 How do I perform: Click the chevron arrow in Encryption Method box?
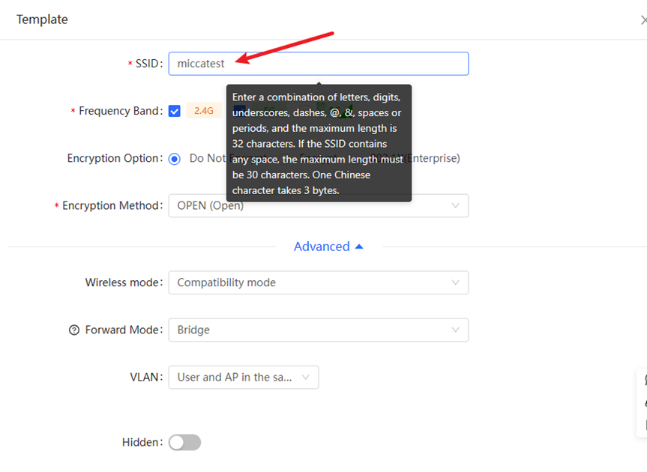click(x=455, y=206)
